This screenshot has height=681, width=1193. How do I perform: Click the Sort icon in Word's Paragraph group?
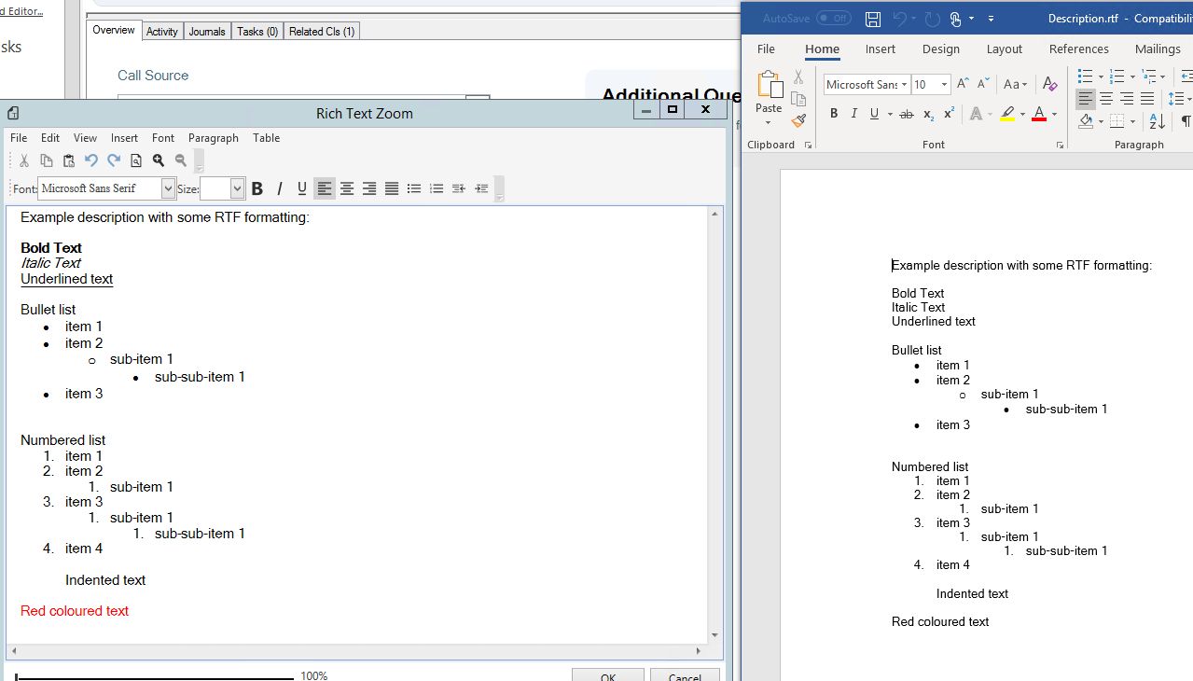[1157, 121]
